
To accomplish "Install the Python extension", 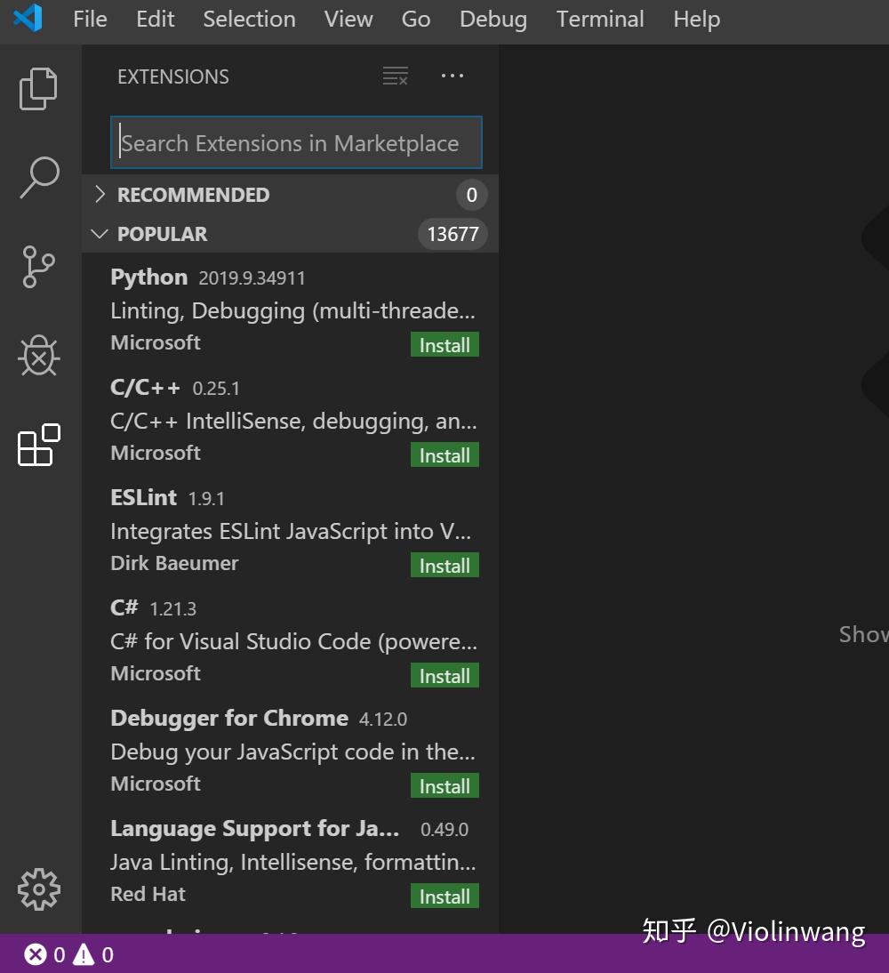I will click(444, 345).
